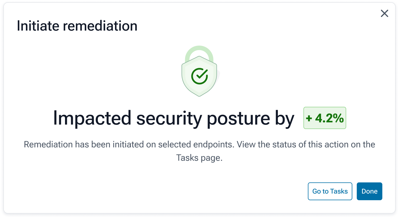Screen dimensions: 399x218
Task: Click the word "by" before the percentage badge
Action: pos(285,118)
